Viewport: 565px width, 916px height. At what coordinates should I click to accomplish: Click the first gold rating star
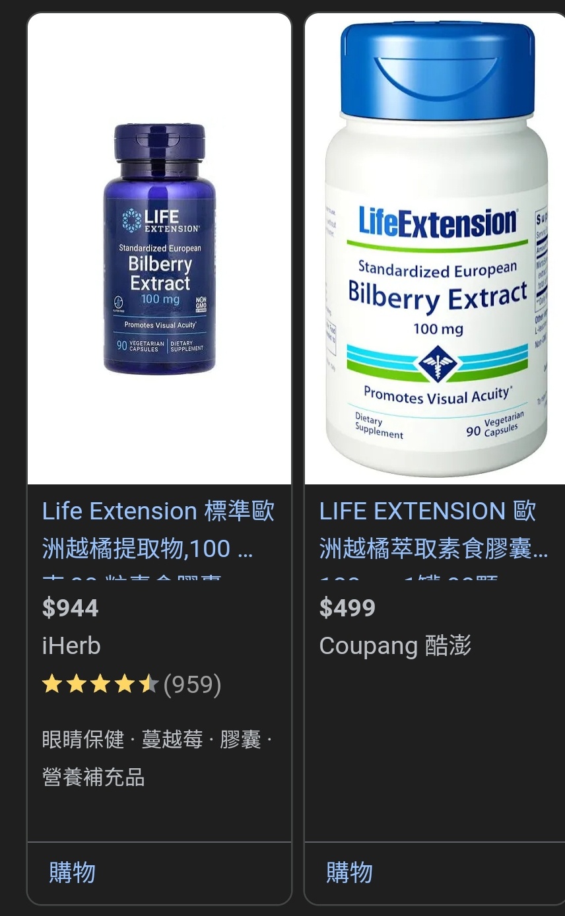(x=52, y=684)
